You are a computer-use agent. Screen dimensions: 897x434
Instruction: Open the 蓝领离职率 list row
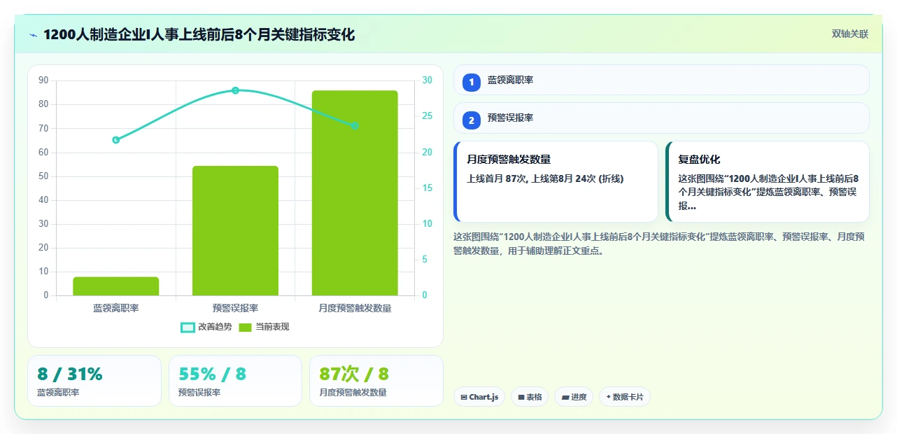(x=661, y=80)
